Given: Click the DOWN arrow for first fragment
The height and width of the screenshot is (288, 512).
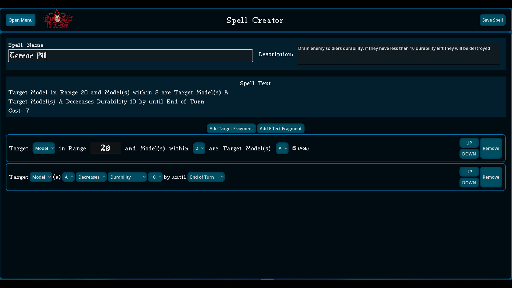Looking at the screenshot, I should tap(469, 154).
